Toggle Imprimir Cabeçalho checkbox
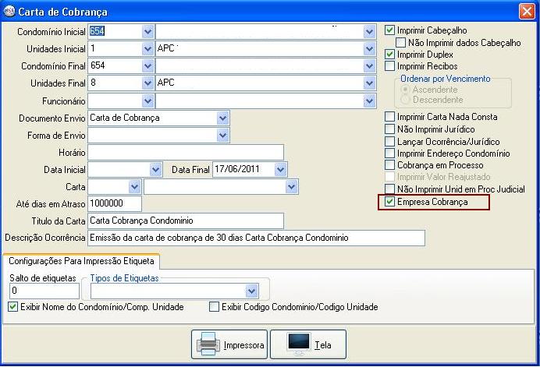 point(390,30)
